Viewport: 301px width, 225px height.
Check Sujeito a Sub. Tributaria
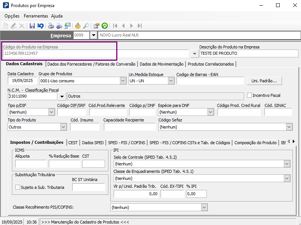click(18, 187)
